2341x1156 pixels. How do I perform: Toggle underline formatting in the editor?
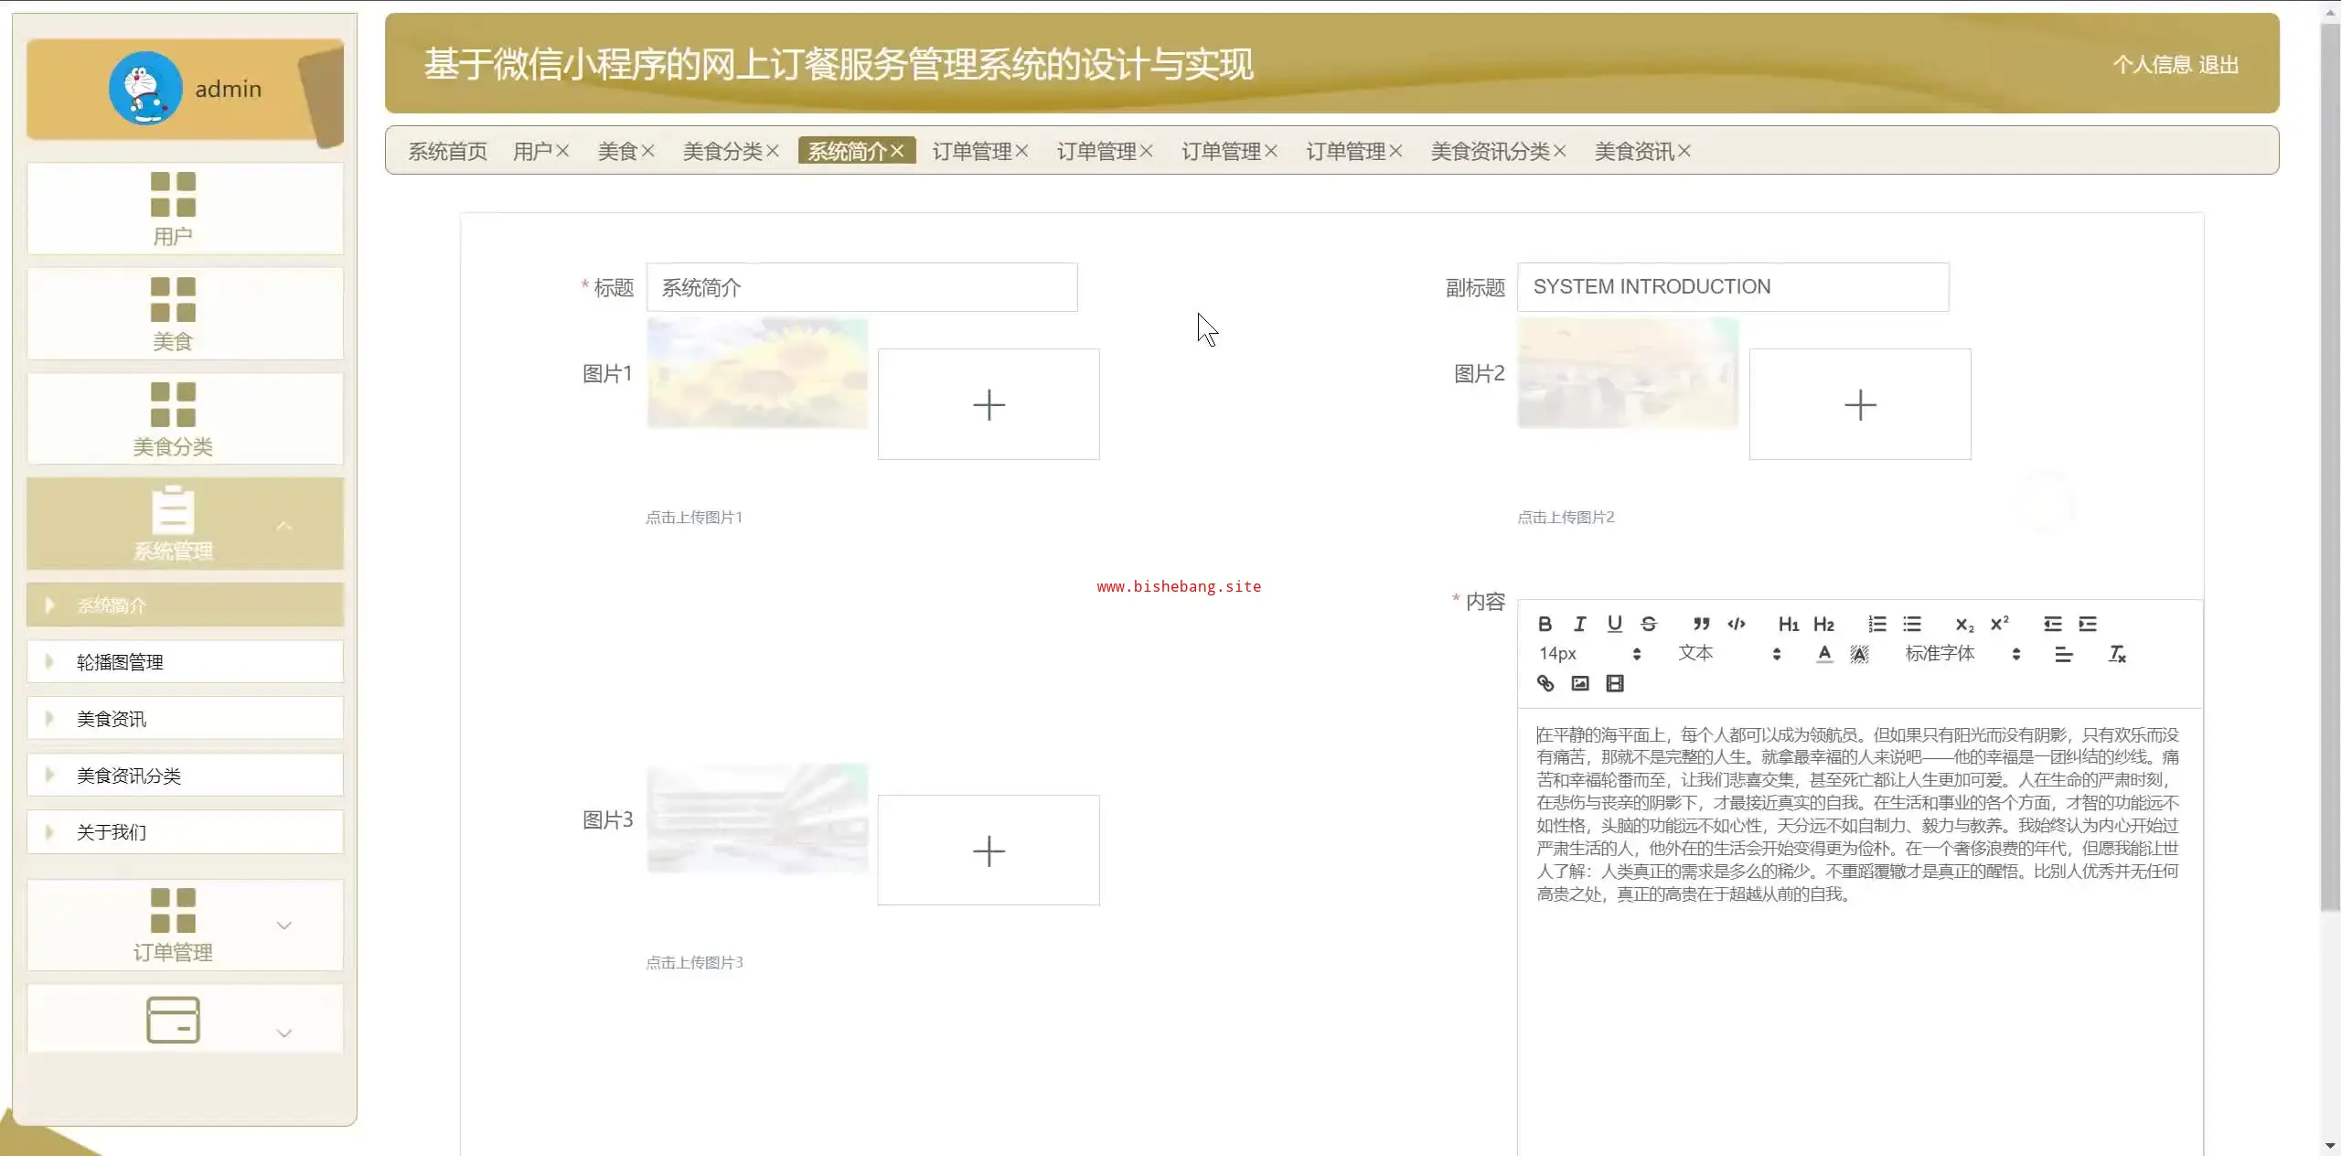pos(1614,624)
